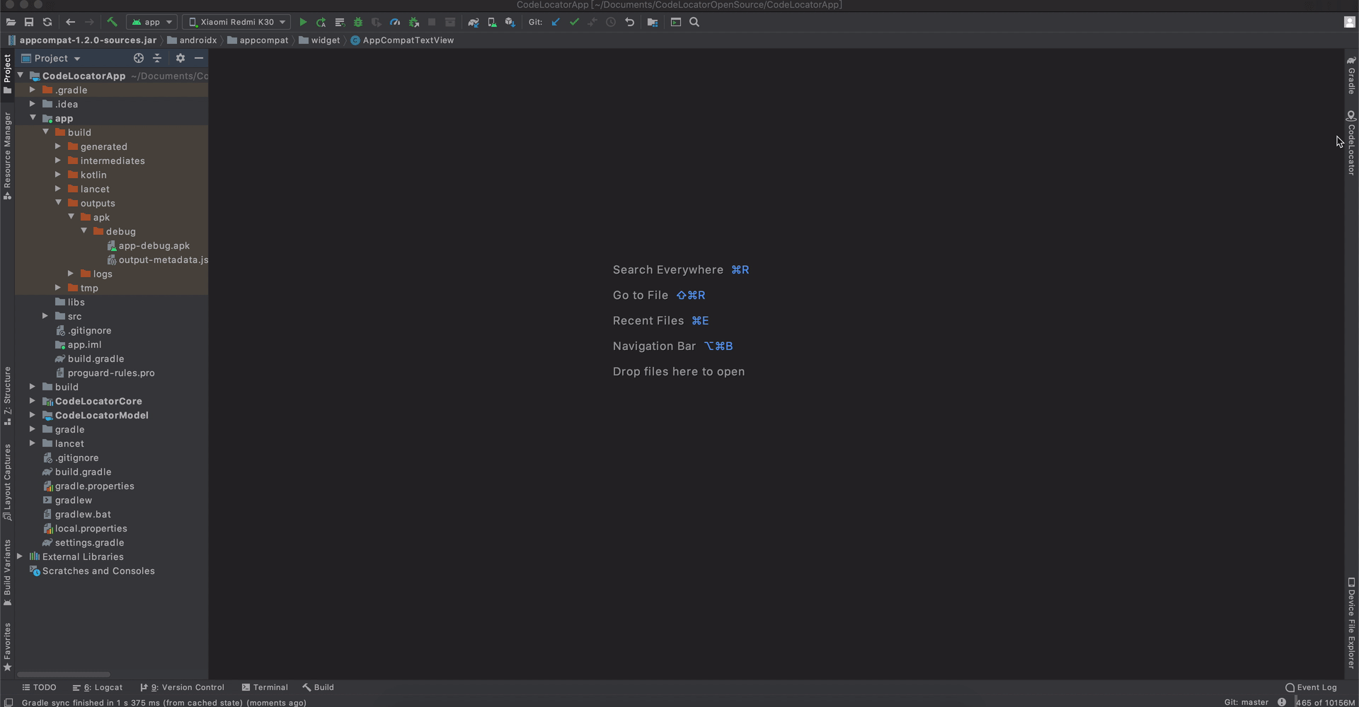
Task: Click Select Opened File target icon
Action: click(139, 59)
